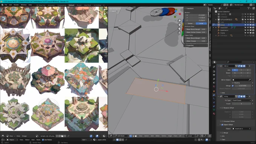Toggle Mirror modifier render camera icon
Viewport: 256px width, 144px height.
pyautogui.click(x=244, y=66)
